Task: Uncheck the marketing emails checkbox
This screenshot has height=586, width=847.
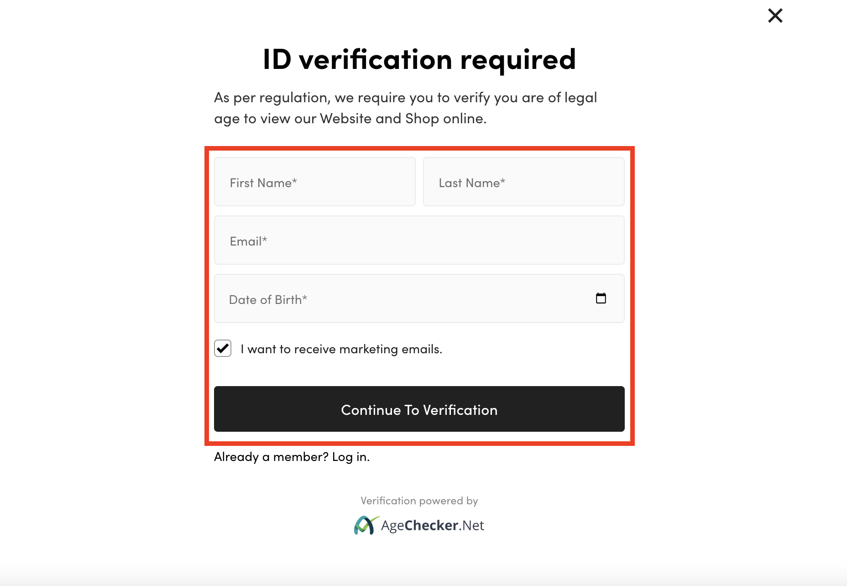Action: pos(223,348)
